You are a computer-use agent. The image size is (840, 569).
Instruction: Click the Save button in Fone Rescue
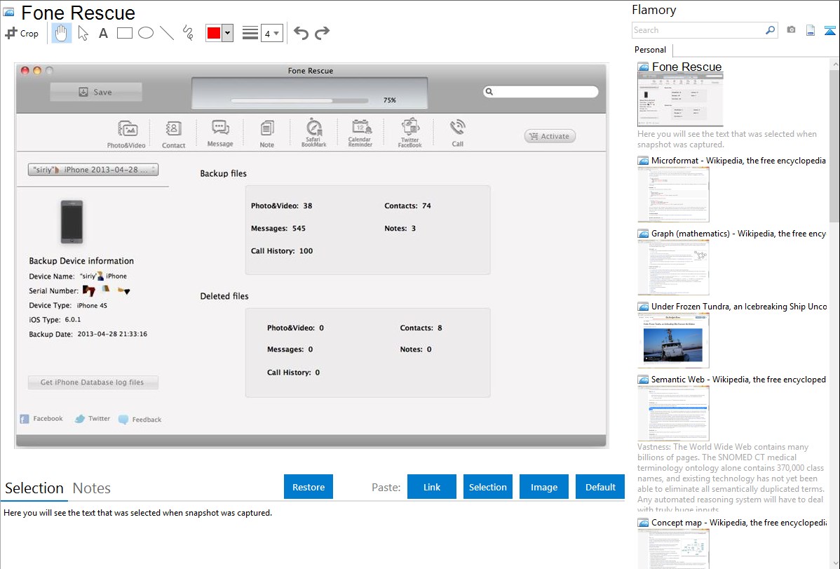(x=96, y=92)
